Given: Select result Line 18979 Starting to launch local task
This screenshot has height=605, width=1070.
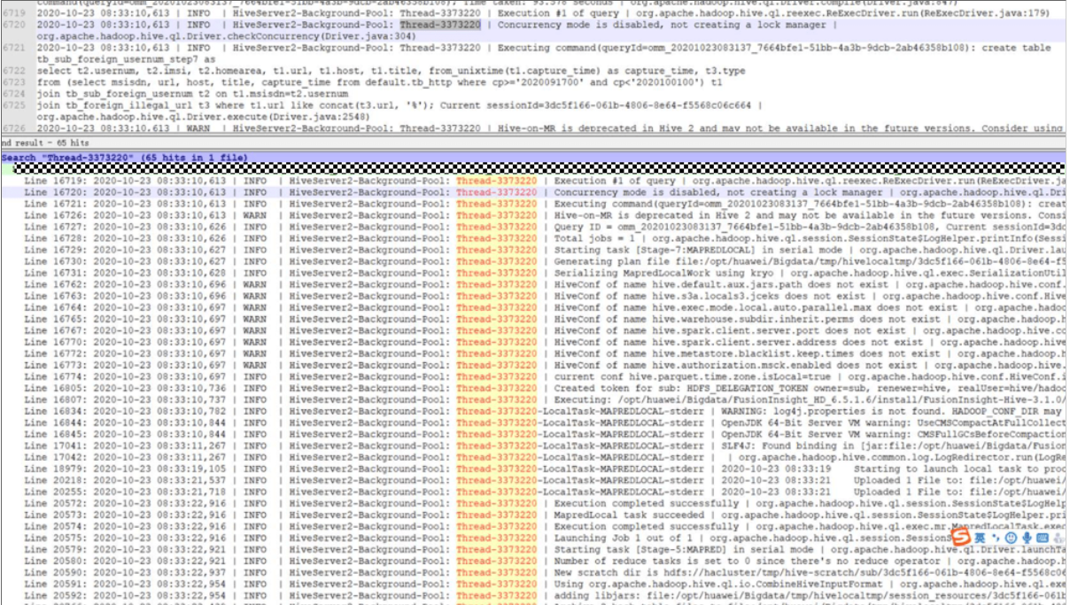Looking at the screenshot, I should [x=535, y=469].
